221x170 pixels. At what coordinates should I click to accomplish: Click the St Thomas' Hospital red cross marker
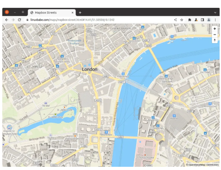[145, 155]
